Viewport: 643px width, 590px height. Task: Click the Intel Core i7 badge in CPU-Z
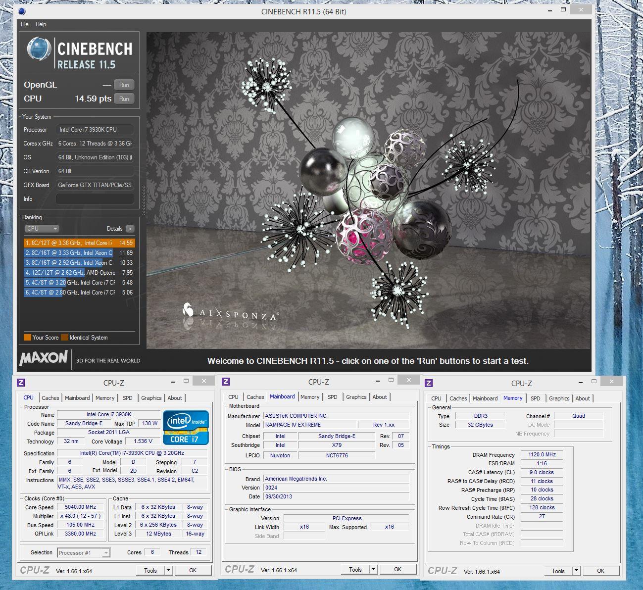coord(186,428)
